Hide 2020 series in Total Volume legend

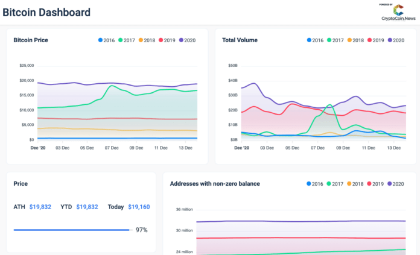pyautogui.click(x=396, y=40)
